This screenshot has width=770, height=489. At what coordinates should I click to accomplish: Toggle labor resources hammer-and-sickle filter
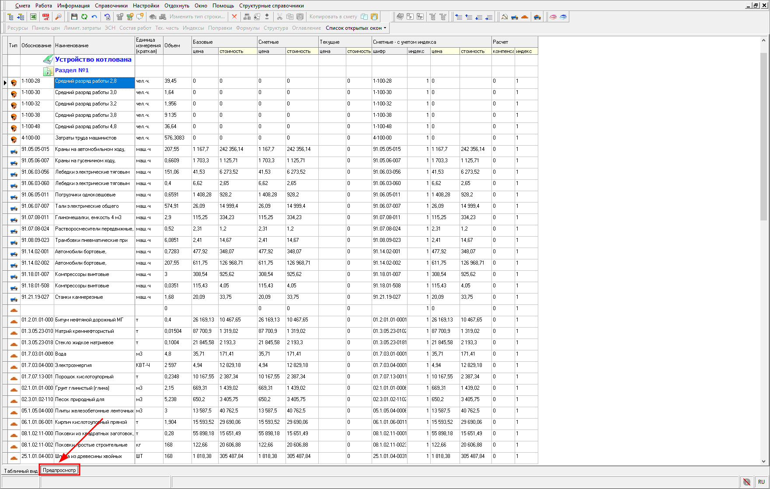click(x=504, y=17)
